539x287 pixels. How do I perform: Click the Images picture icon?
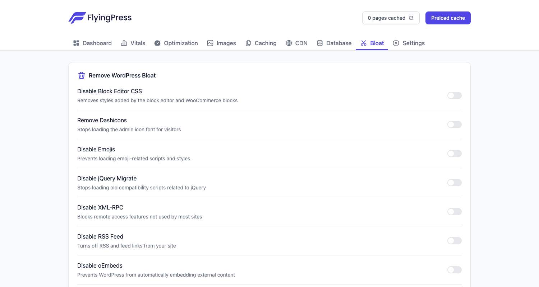pos(210,43)
